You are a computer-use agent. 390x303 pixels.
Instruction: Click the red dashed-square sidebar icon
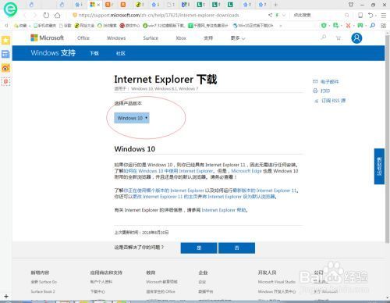point(5,81)
